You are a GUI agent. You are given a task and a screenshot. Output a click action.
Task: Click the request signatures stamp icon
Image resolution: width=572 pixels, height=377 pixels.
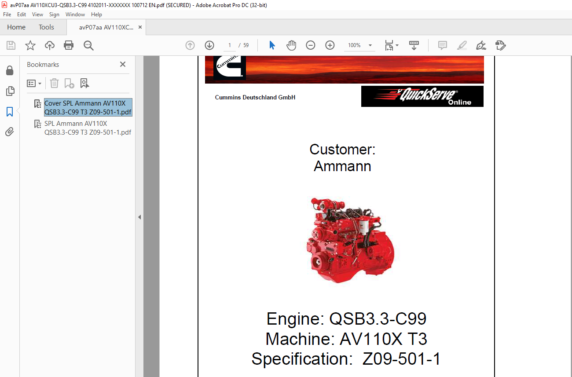(x=501, y=45)
